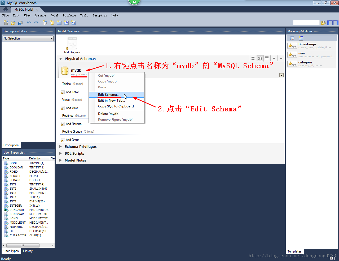Click the New Schema cylinder toolbar icon

[52, 23]
